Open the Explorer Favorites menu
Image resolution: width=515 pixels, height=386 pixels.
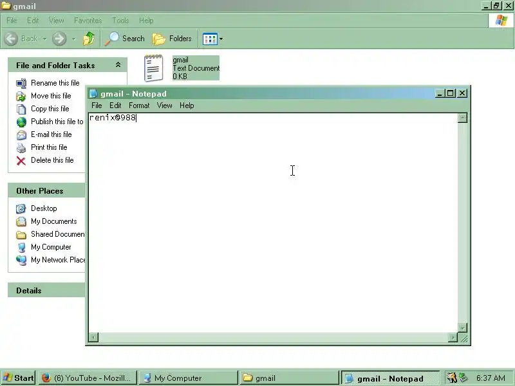click(88, 21)
